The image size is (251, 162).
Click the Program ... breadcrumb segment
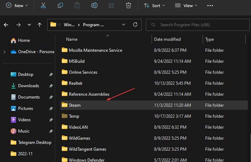93,25
